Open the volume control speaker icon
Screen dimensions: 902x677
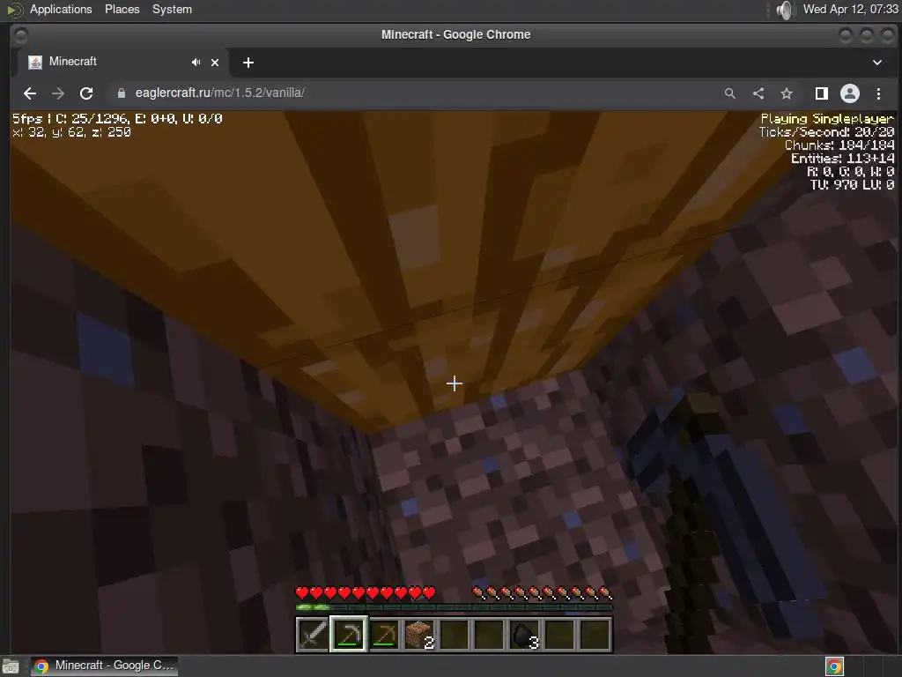point(784,10)
